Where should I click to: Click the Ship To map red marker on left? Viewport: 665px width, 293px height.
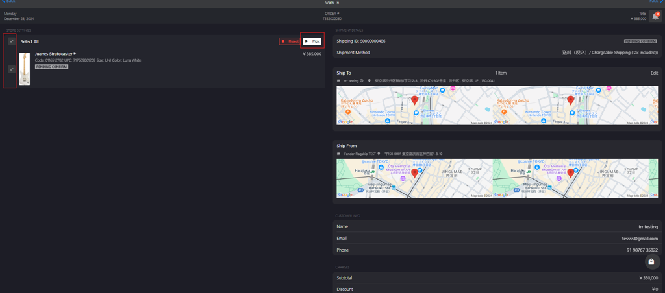tap(415, 100)
